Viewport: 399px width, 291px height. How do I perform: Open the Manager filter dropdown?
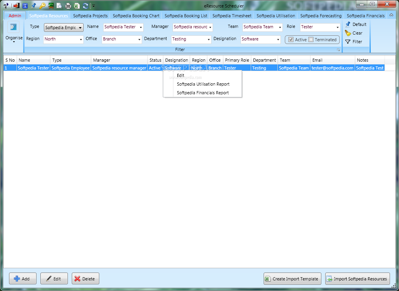193,27
